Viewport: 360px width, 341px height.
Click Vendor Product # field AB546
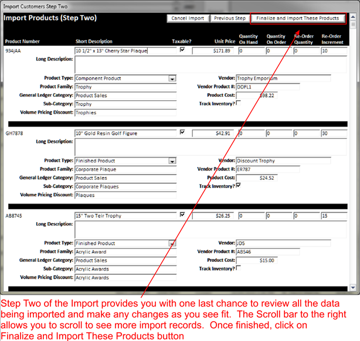coord(268,252)
